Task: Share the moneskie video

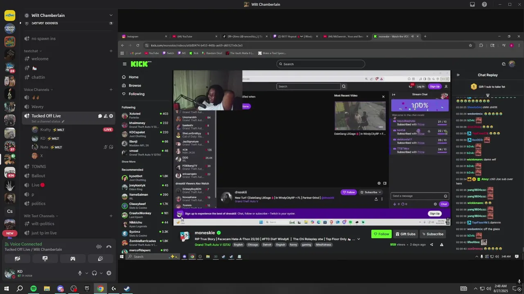Action: pos(431,245)
